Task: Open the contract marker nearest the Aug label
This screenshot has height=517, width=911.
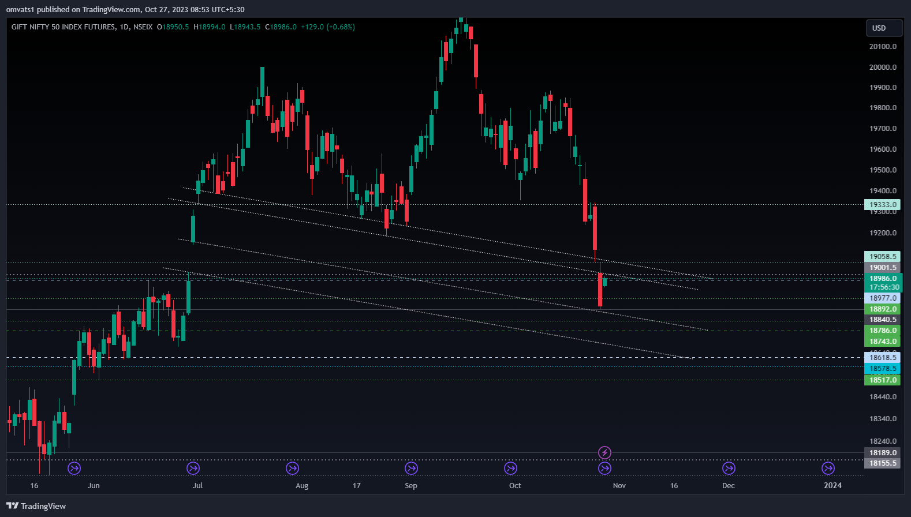Action: tap(292, 468)
